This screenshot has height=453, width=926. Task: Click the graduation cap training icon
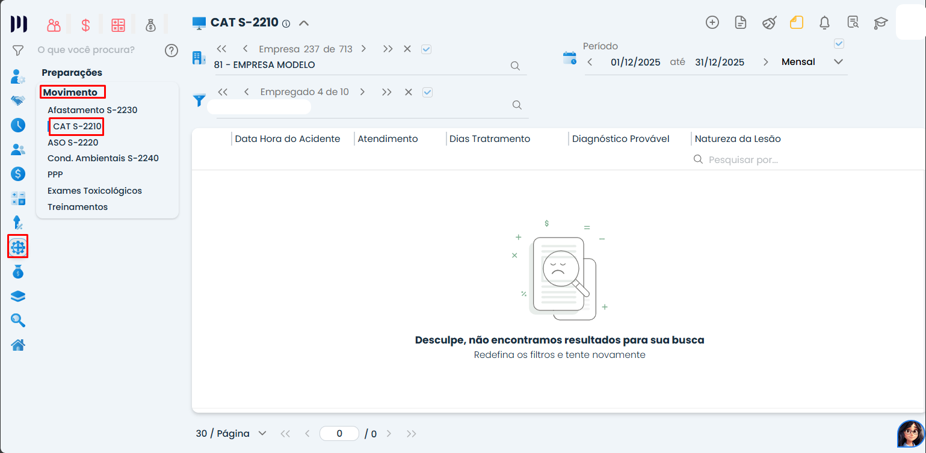pyautogui.click(x=881, y=23)
